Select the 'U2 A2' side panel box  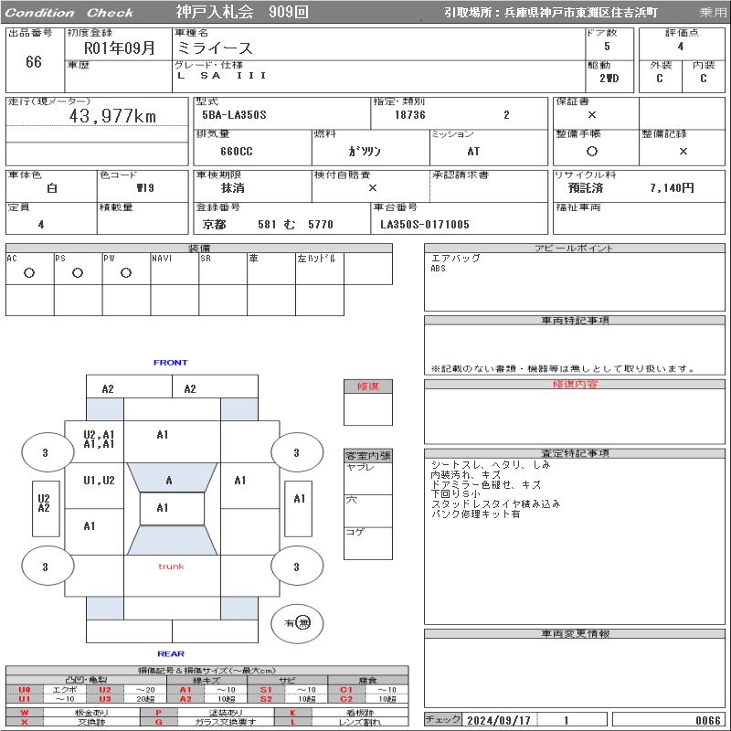click(44, 503)
